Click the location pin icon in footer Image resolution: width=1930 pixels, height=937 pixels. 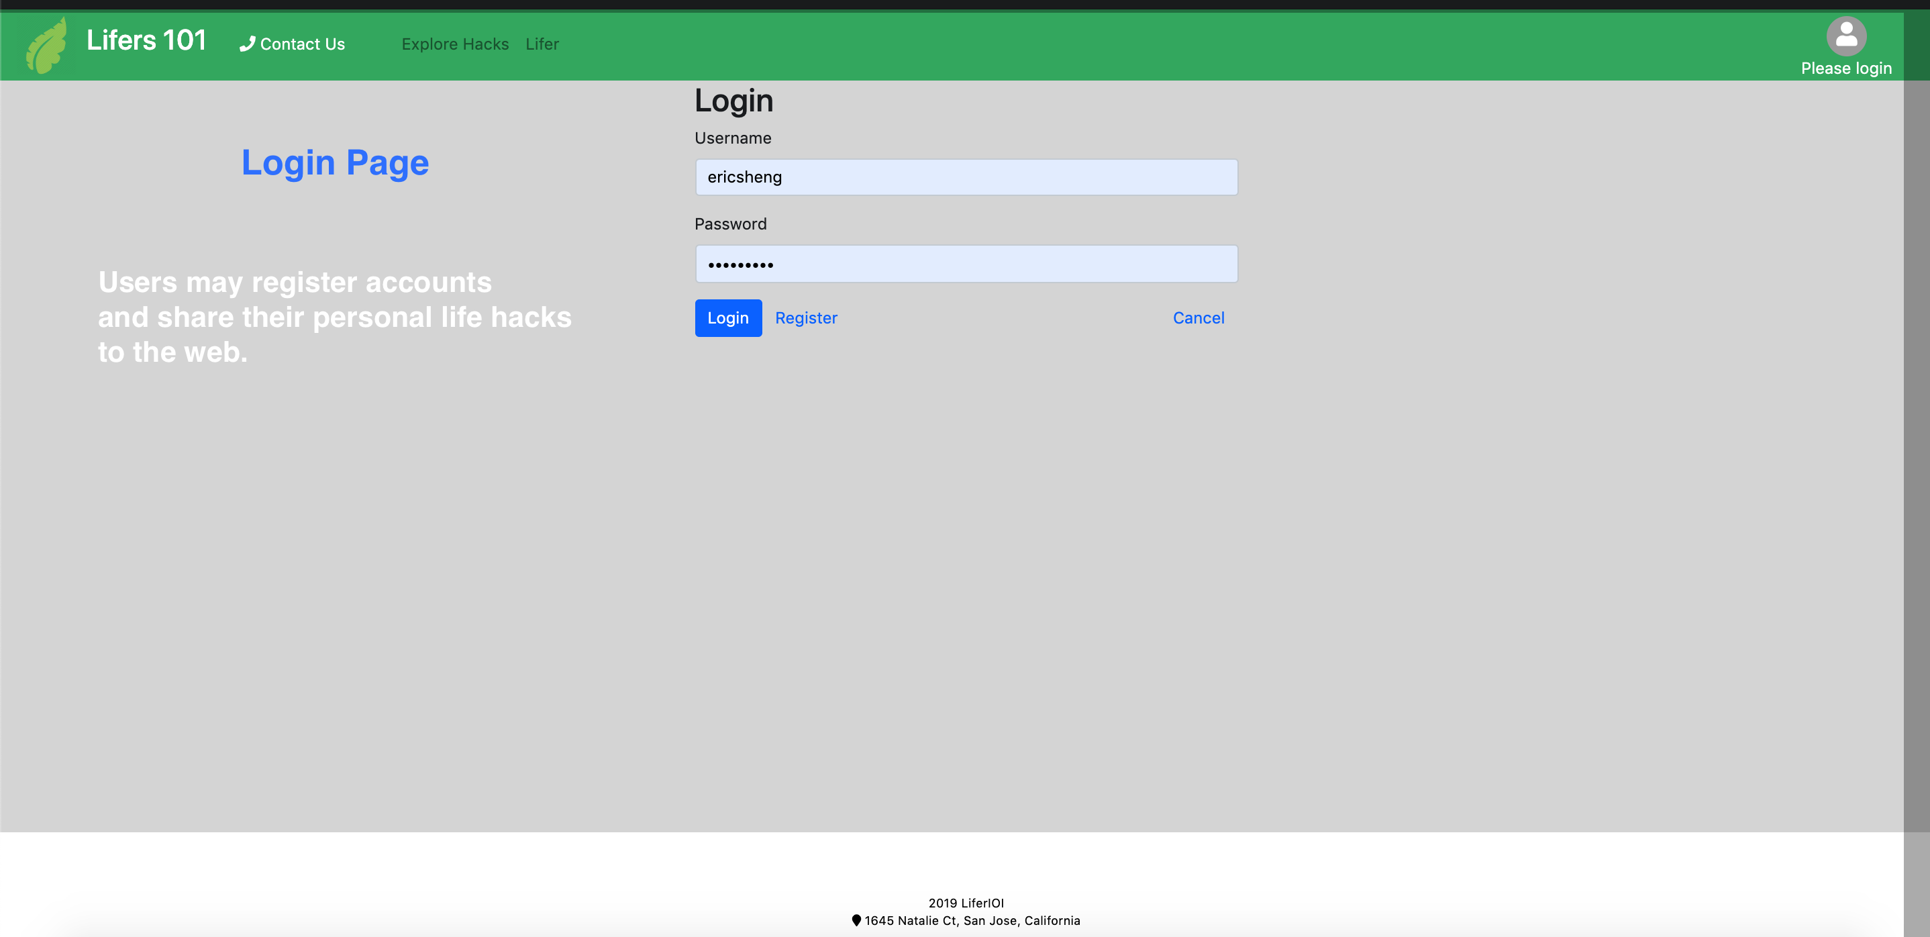856,920
